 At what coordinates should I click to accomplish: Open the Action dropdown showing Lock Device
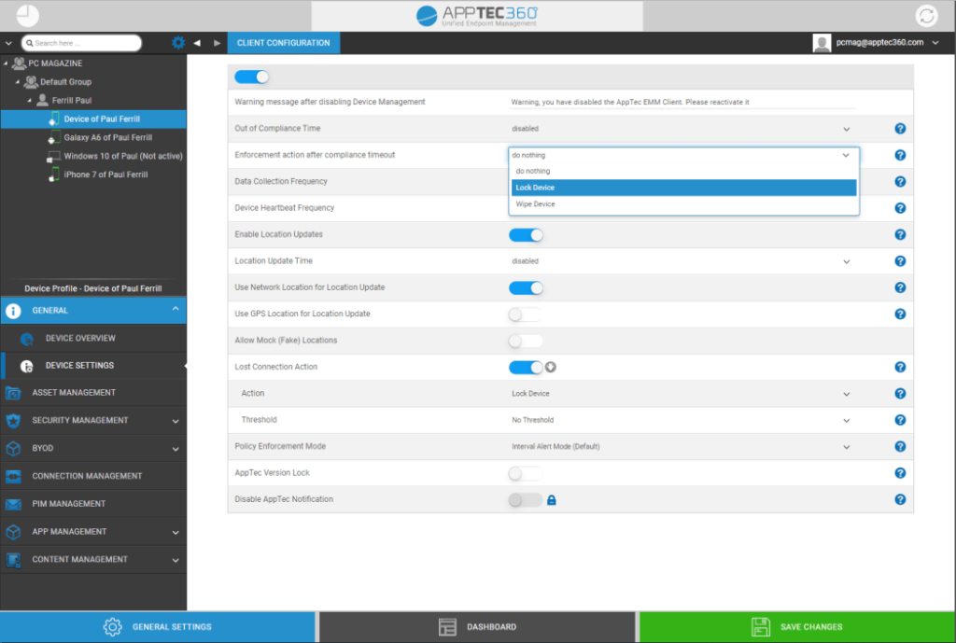pyautogui.click(x=682, y=394)
